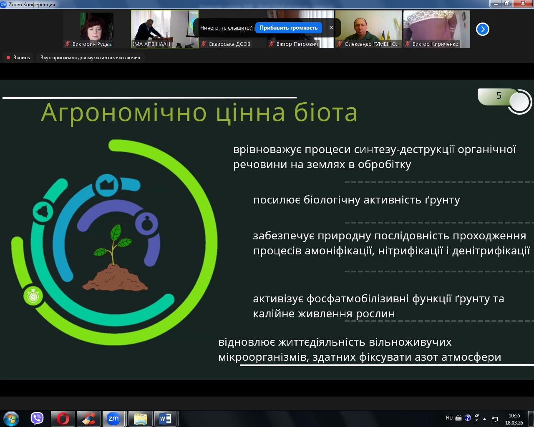Click the 'Запись' recording indicator
The width and height of the screenshot is (534, 427).
[18, 58]
